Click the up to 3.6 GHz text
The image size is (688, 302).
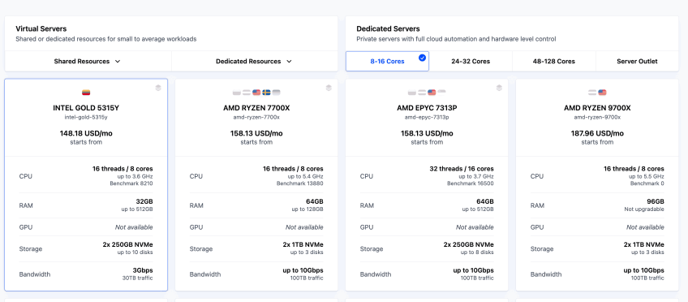(x=135, y=176)
